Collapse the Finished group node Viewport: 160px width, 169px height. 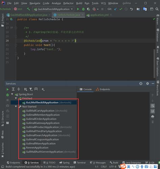pyautogui.click(x=16, y=98)
